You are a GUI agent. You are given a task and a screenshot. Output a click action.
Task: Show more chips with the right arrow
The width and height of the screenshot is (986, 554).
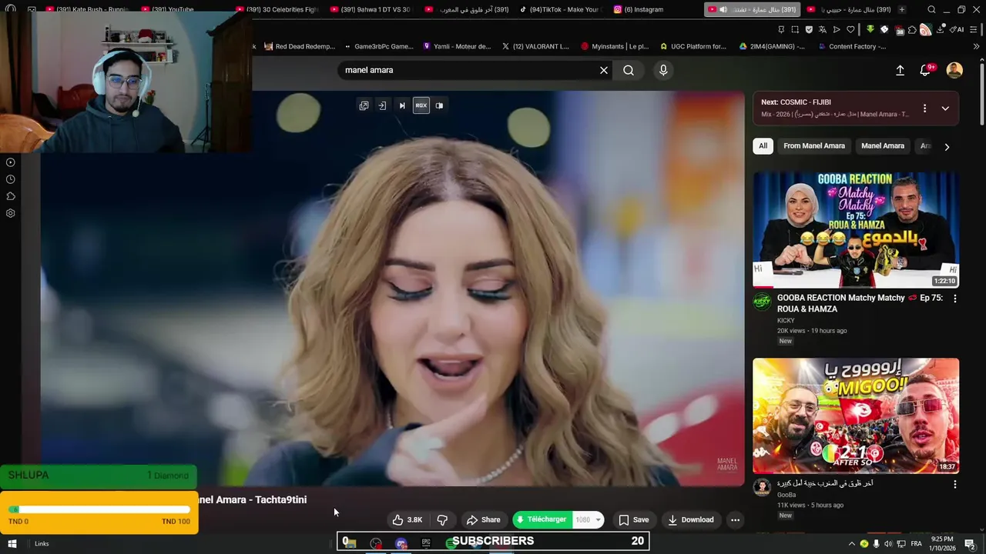947,146
